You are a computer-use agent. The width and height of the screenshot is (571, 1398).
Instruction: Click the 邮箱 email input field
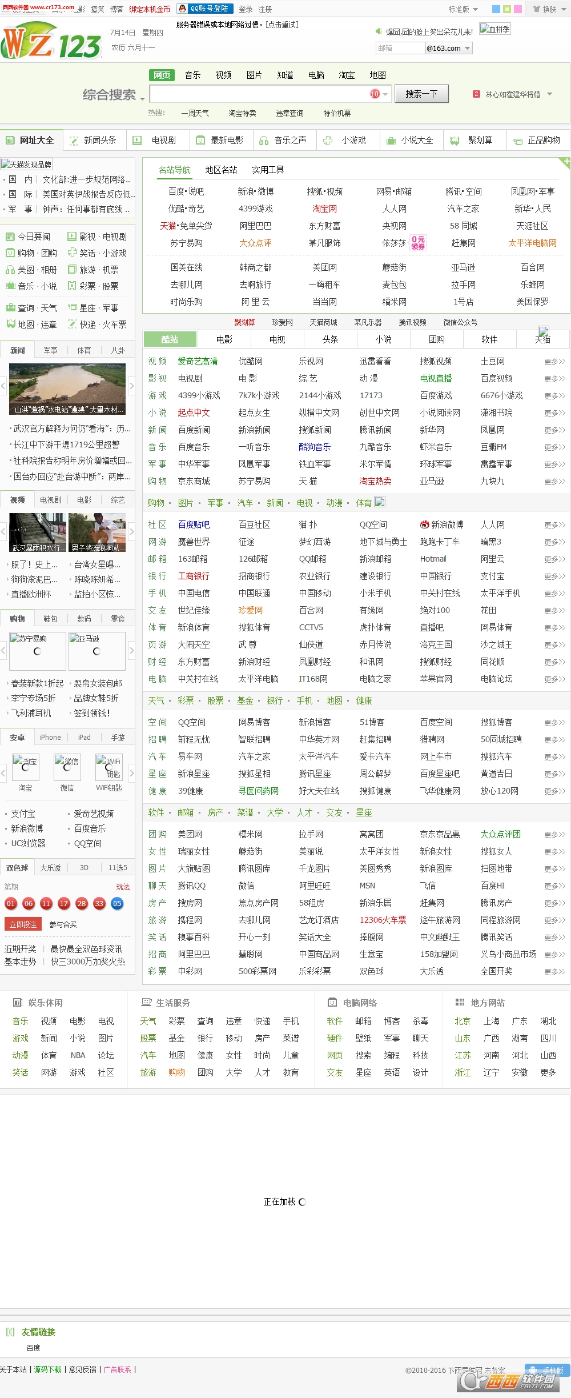tap(400, 48)
